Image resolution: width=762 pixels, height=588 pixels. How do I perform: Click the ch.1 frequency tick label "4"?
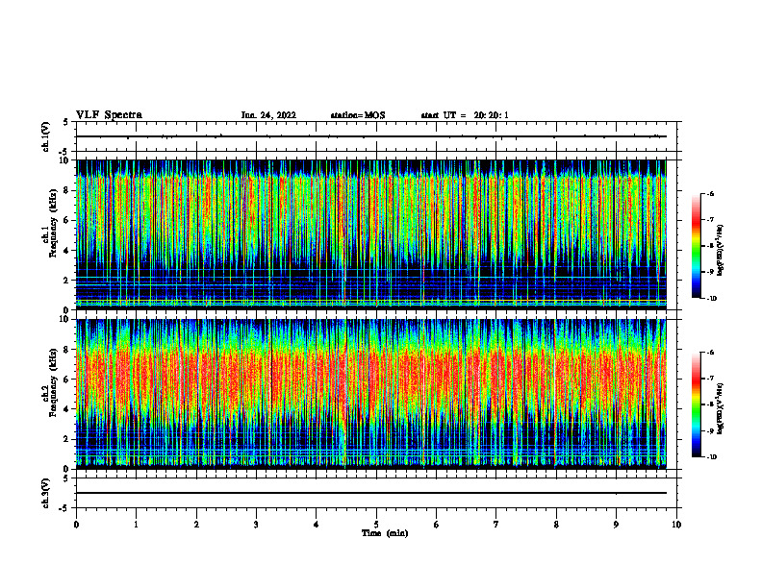pos(67,251)
